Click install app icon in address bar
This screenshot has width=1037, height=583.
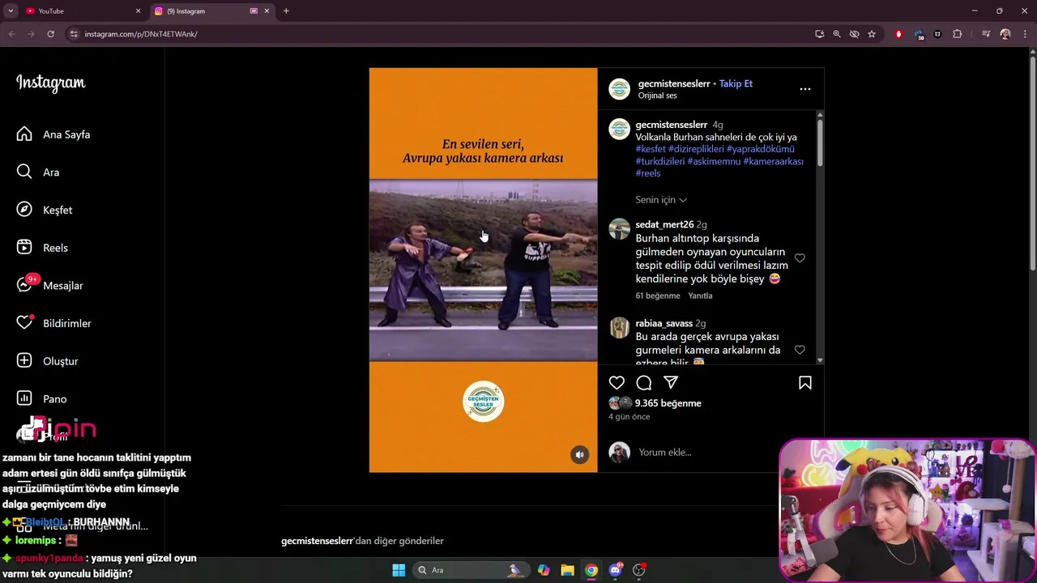[819, 34]
